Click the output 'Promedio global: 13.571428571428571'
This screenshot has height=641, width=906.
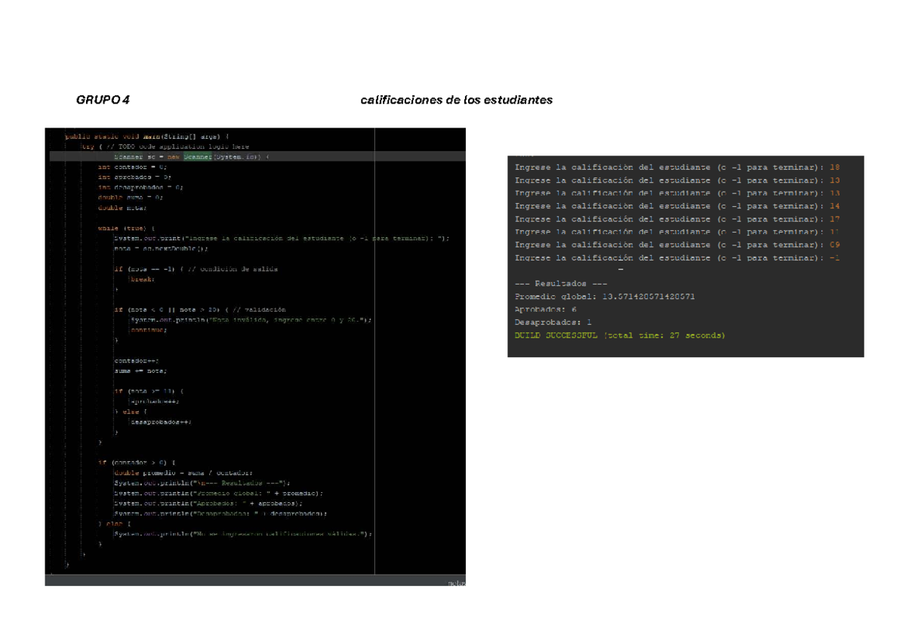[x=605, y=297]
